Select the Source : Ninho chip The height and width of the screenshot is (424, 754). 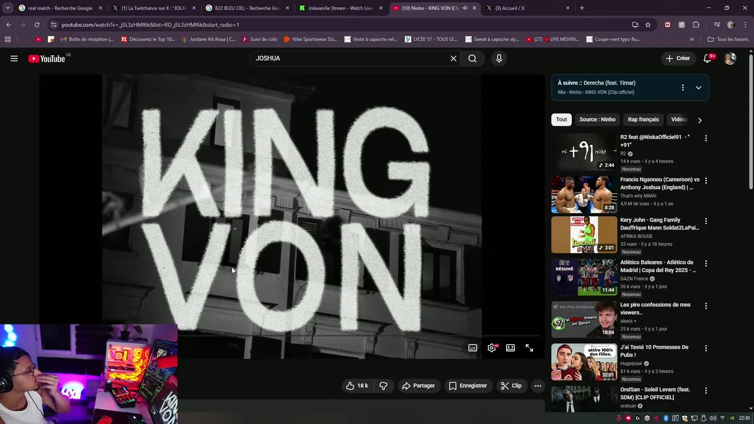click(x=597, y=120)
